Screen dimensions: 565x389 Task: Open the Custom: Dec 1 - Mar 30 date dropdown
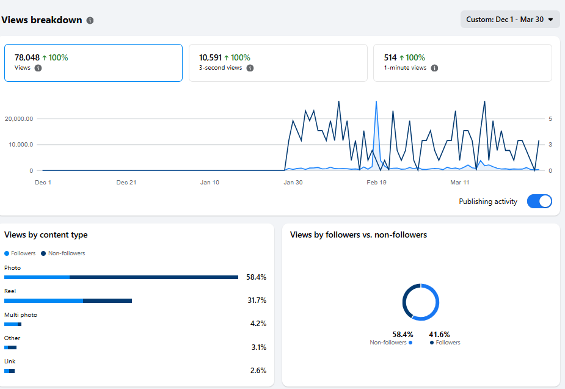(x=510, y=19)
